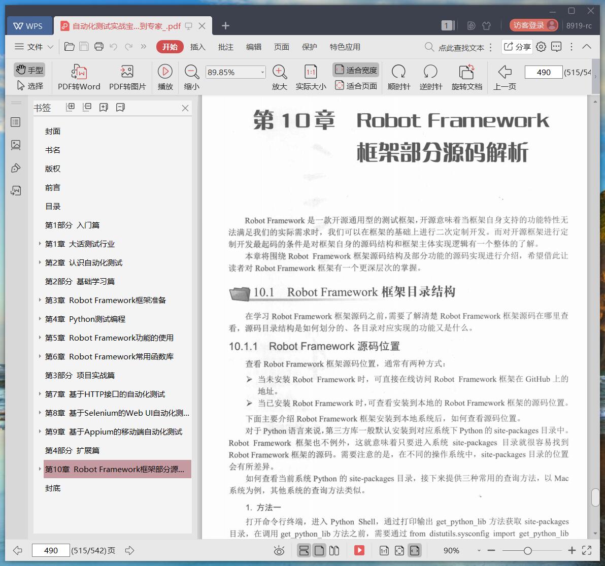Collapse ribbon with the up chevron
The image size is (605, 566).
click(587, 47)
